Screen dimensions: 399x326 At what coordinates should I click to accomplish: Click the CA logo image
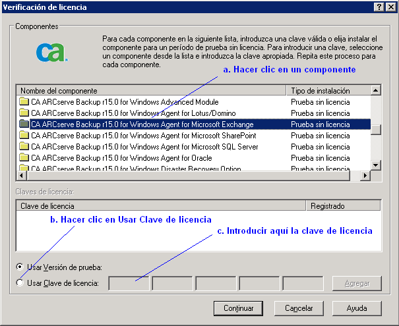point(52,53)
